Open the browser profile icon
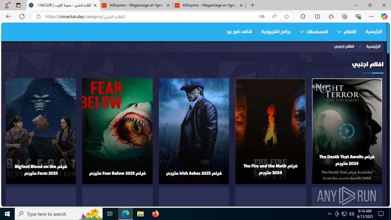Viewport: 391px width, 220px height. (x=7, y=5)
